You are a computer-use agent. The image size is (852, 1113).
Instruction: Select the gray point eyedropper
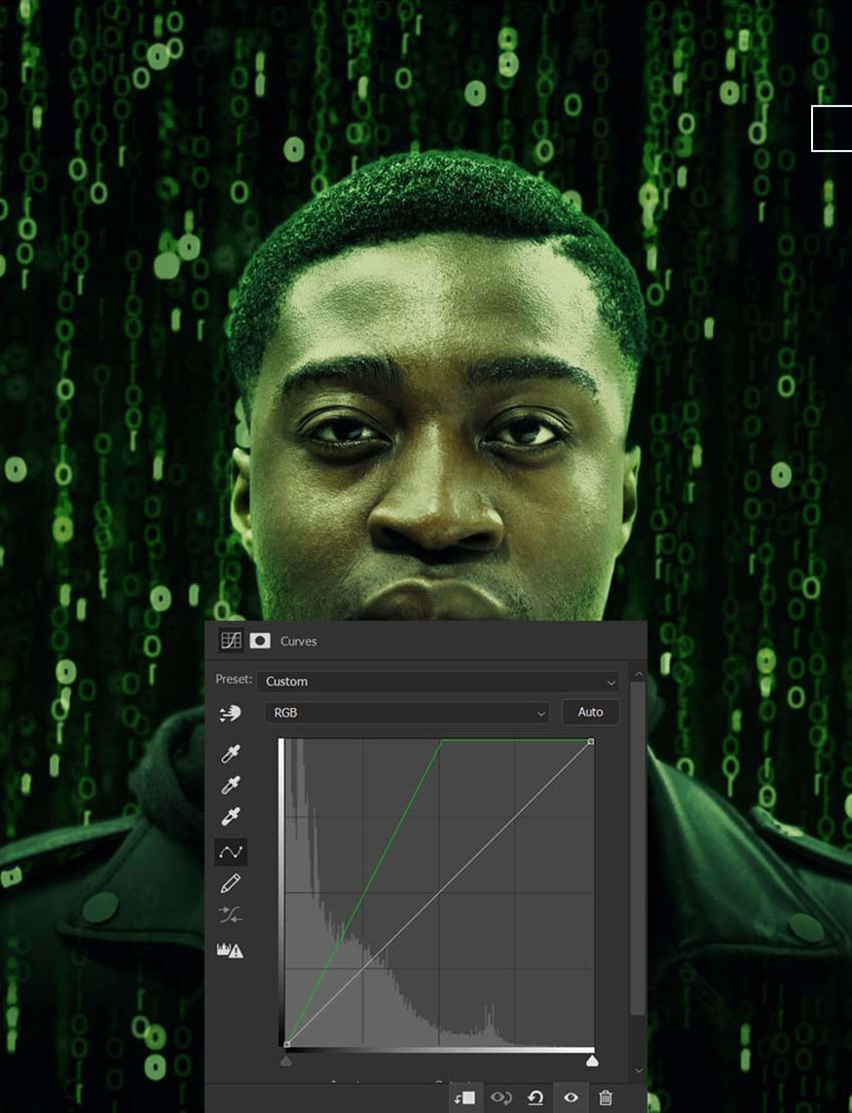pyautogui.click(x=230, y=784)
